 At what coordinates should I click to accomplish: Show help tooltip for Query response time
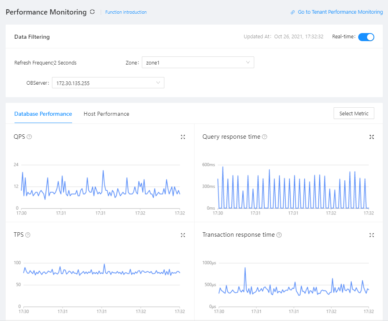point(264,137)
